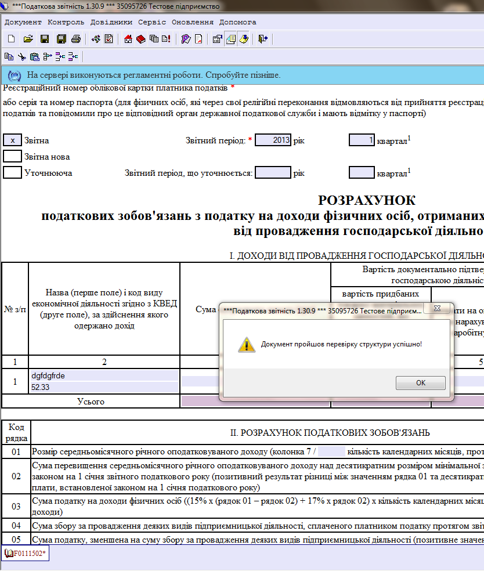Click the first floppy disk Save icon
This screenshot has width=484, height=571.
(x=44, y=39)
